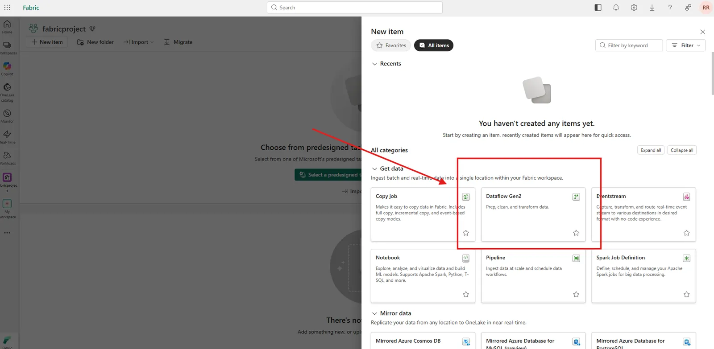714x349 pixels.
Task: Favorite the Dataflow Gen2 item star
Action: (576, 233)
